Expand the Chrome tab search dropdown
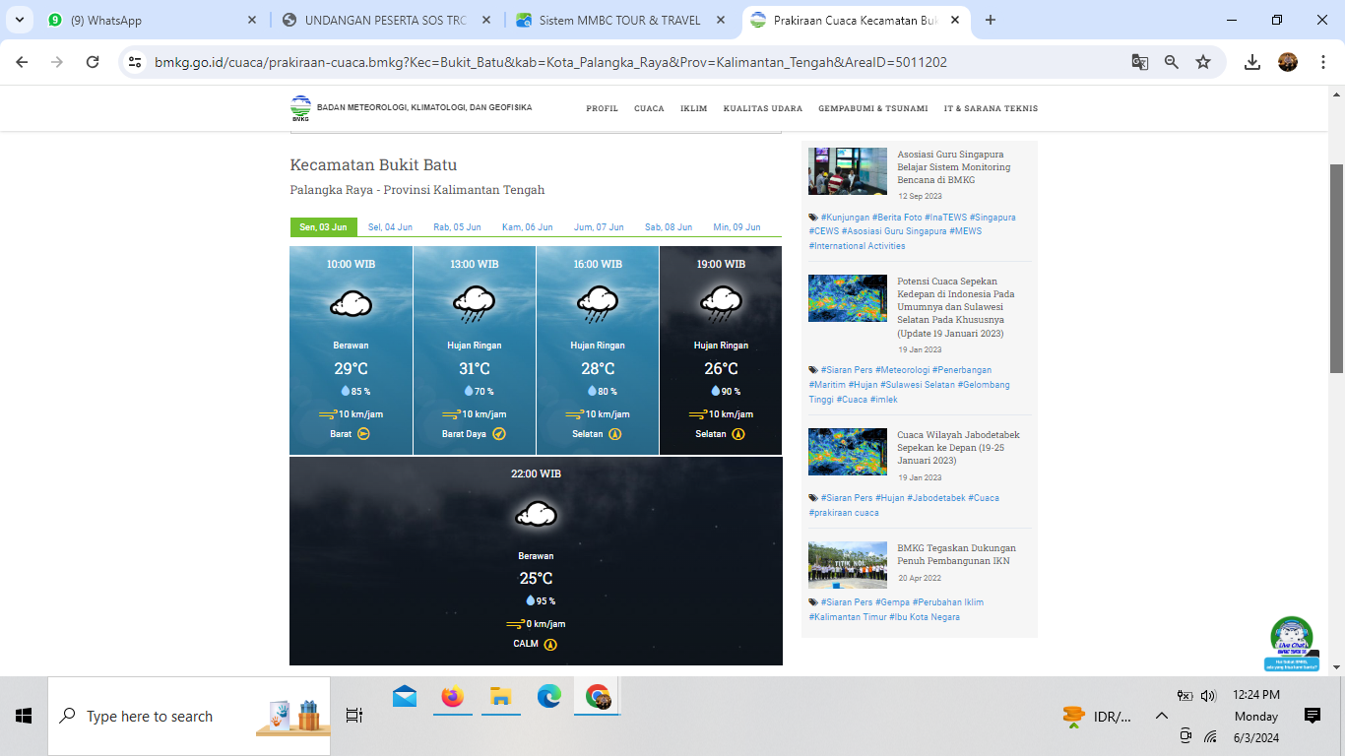Viewport: 1345px width, 756px height. click(20, 20)
